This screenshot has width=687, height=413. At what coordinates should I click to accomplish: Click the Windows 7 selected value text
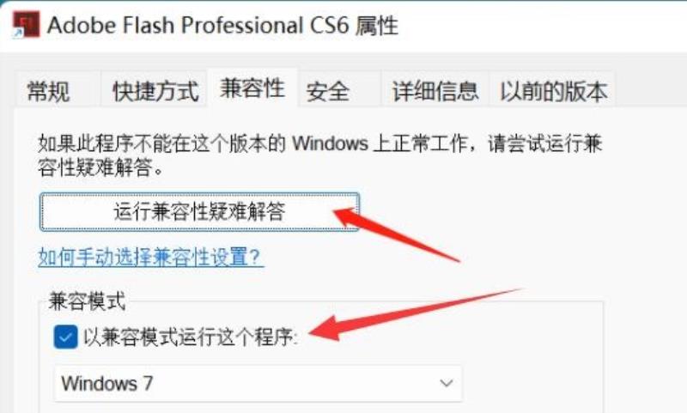106,384
